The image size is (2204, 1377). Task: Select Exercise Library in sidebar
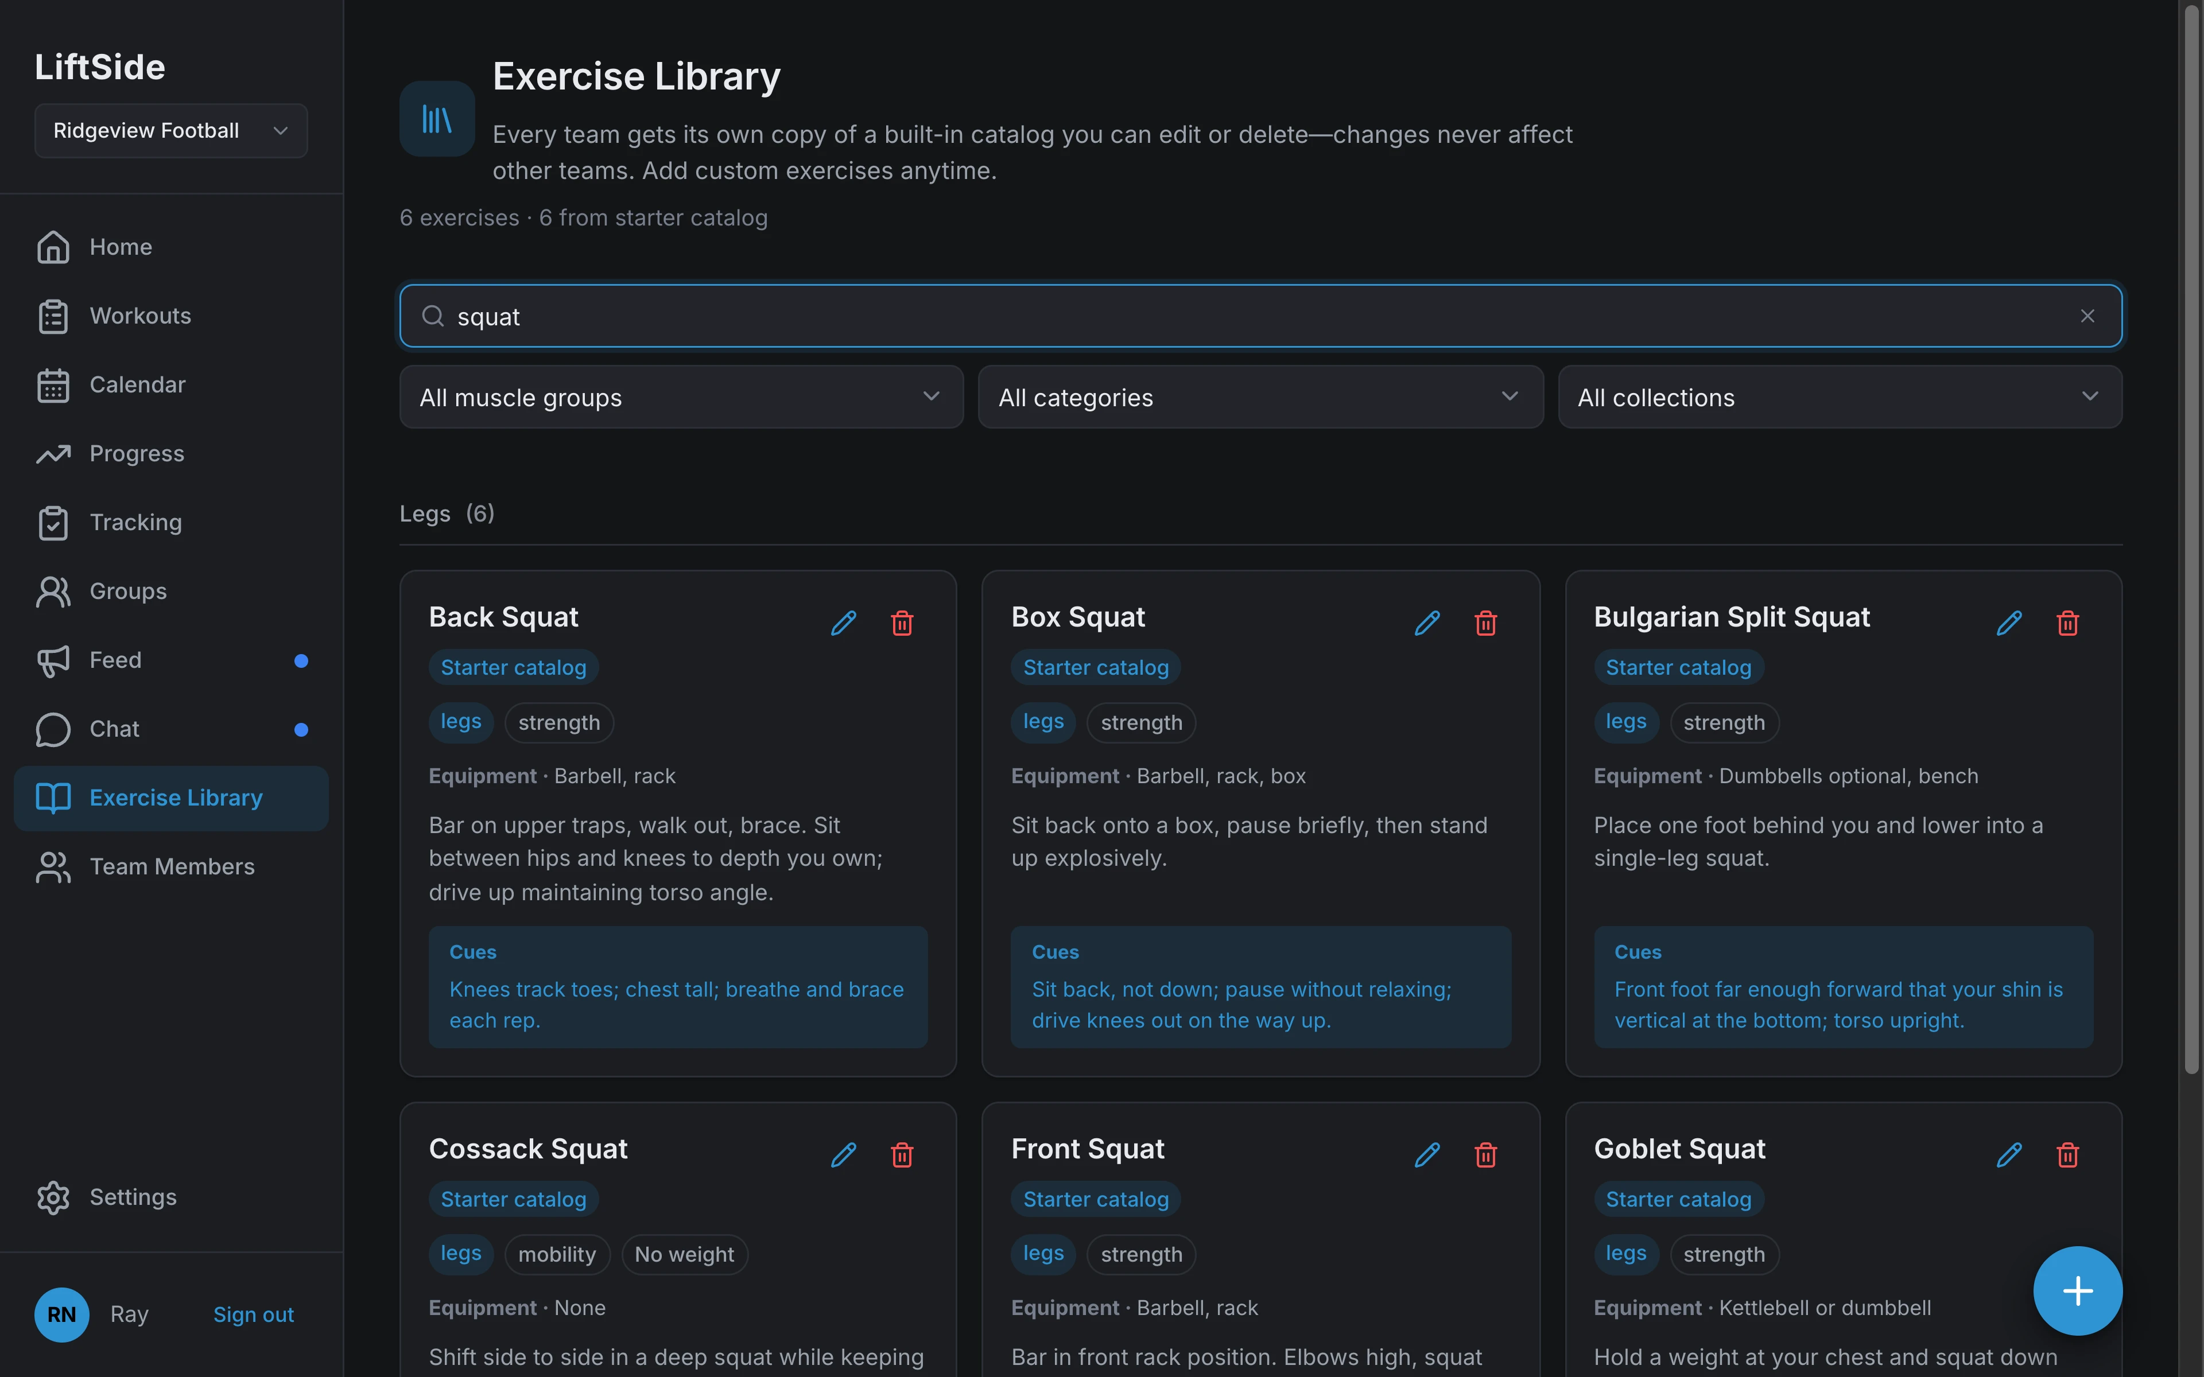171,798
